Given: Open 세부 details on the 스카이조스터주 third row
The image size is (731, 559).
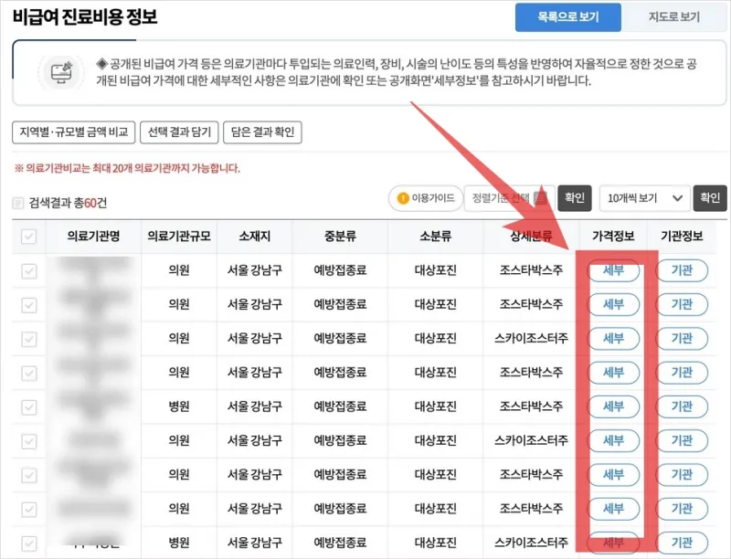Looking at the screenshot, I should point(613,337).
